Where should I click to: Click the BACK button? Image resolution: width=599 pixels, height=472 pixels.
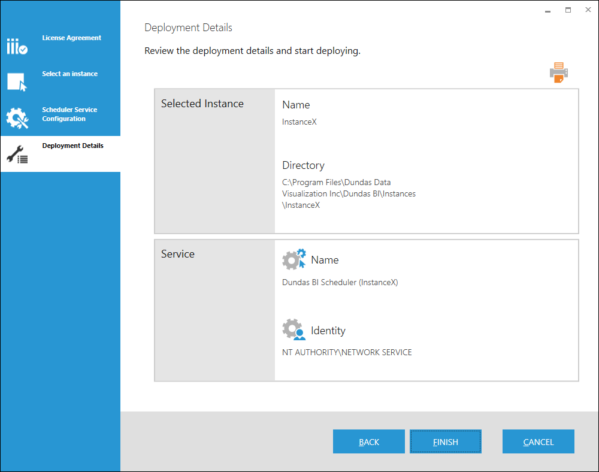tap(368, 441)
